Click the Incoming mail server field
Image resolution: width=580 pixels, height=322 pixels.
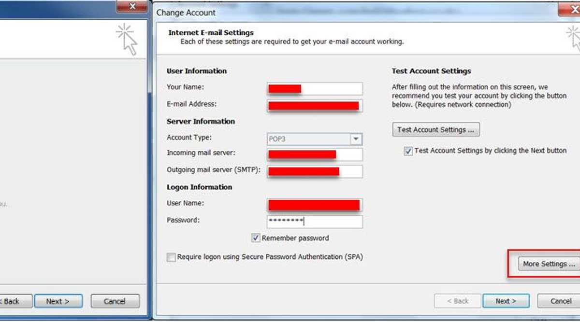tap(314, 154)
